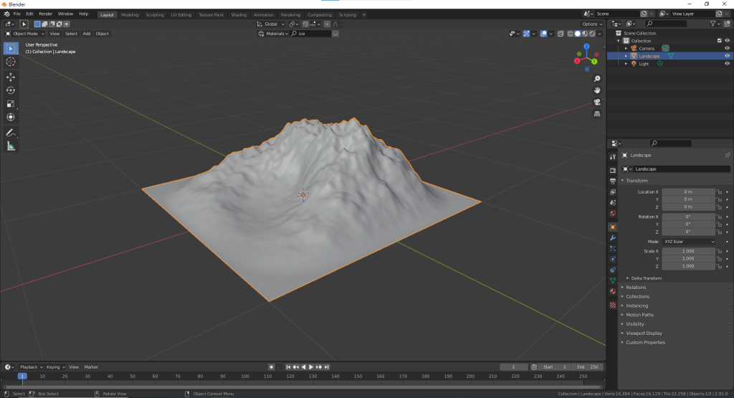Toggle Location X lock
Screen dimensions: 734x398
point(720,192)
